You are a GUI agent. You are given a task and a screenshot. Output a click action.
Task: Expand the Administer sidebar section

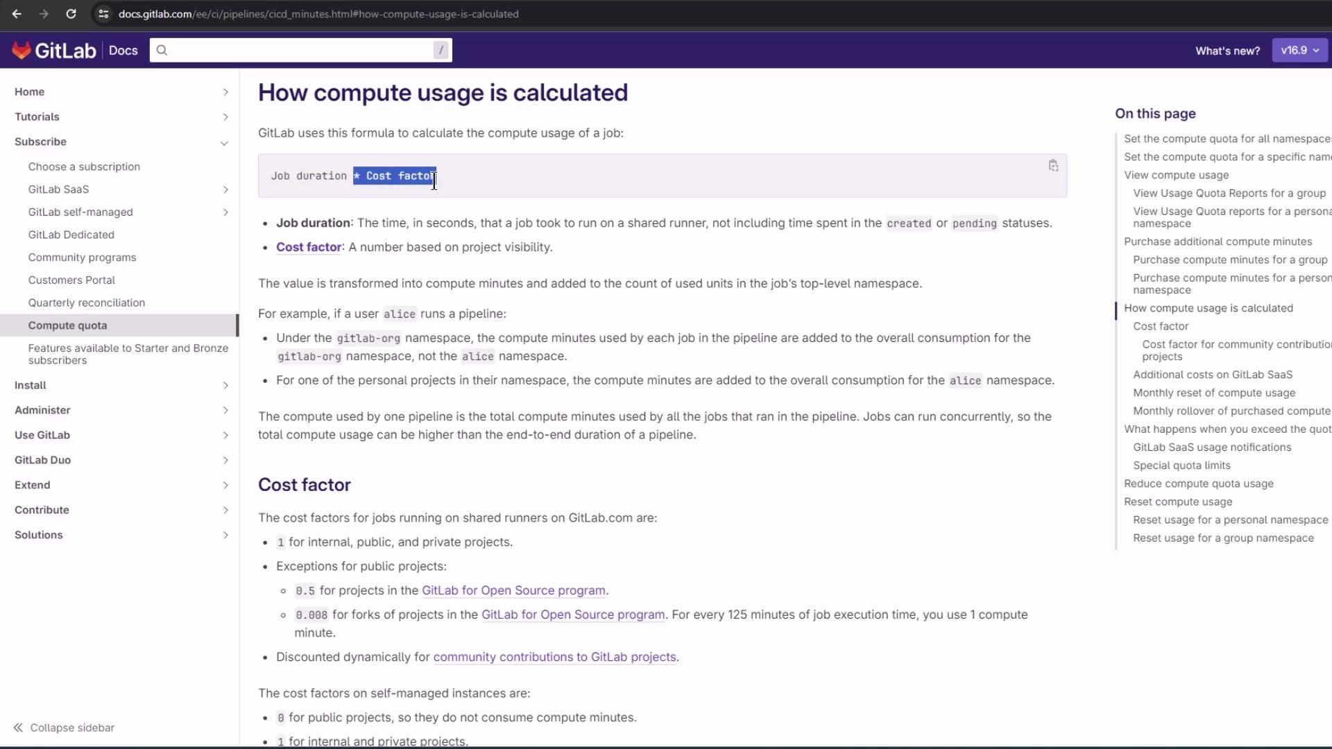(x=225, y=411)
